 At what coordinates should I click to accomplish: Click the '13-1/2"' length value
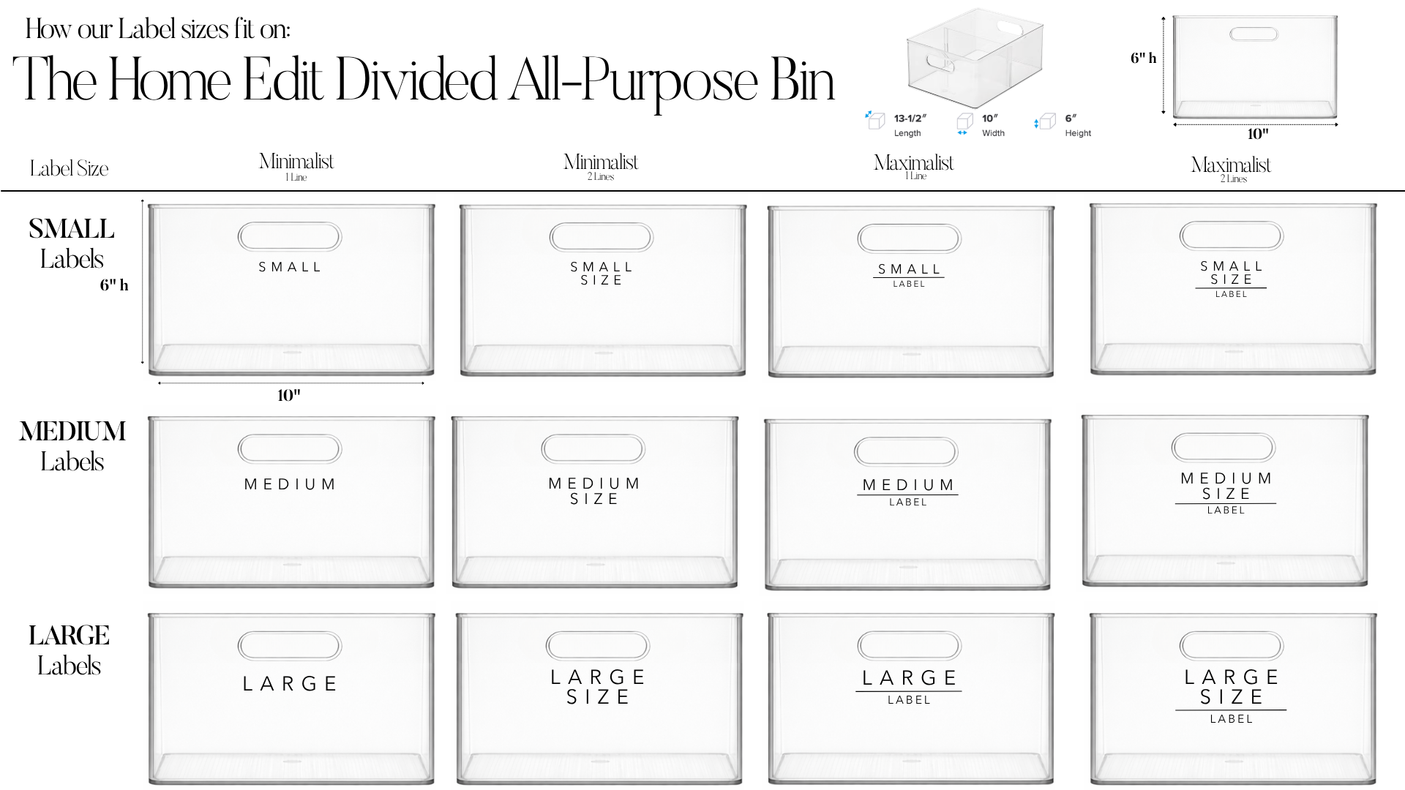click(910, 118)
